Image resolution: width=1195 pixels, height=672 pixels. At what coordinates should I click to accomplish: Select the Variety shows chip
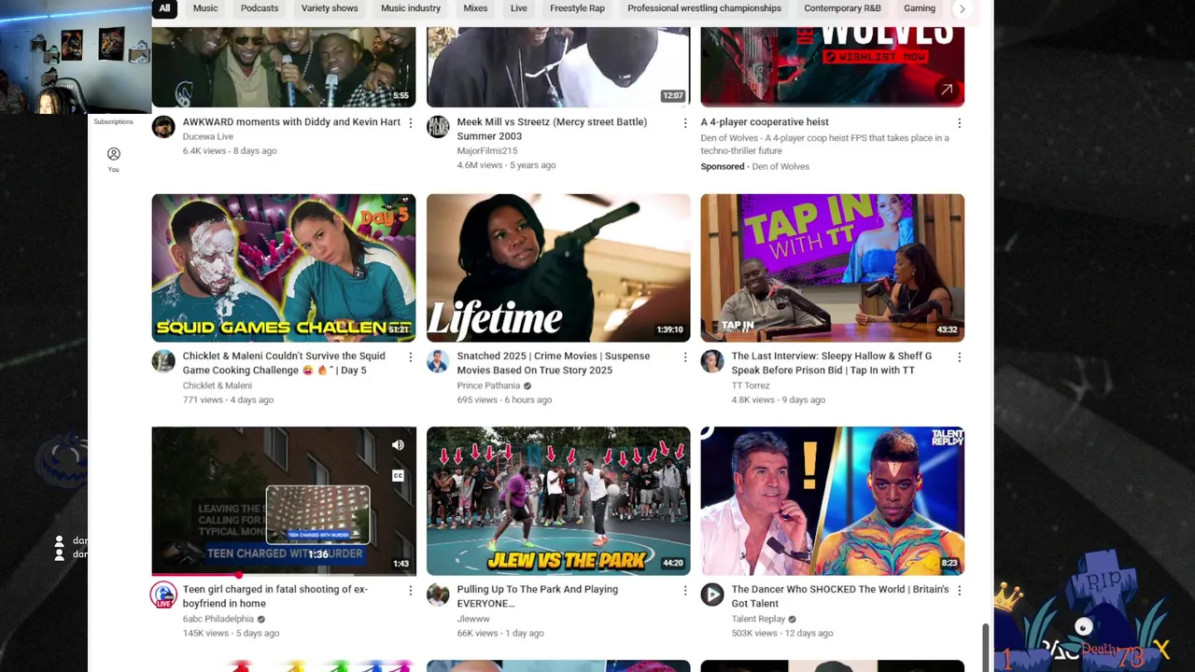pyautogui.click(x=330, y=8)
